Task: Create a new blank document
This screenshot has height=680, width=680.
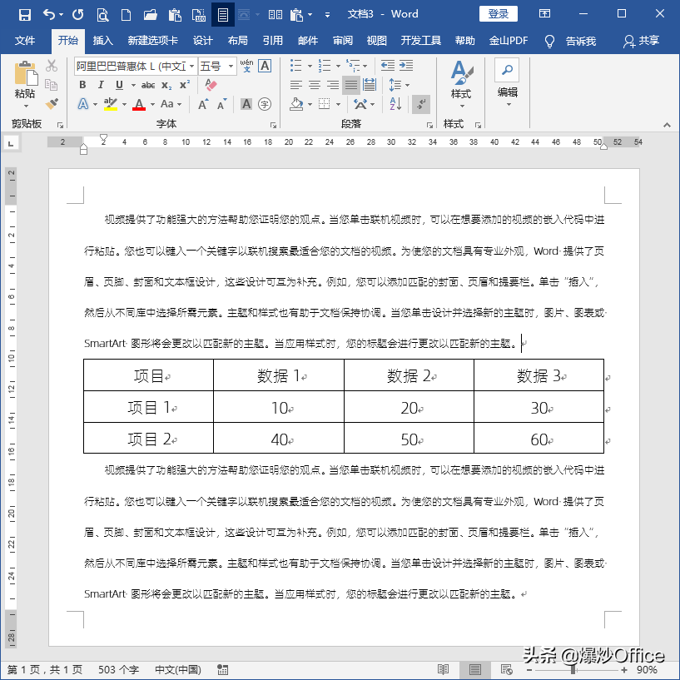Action: [126, 15]
